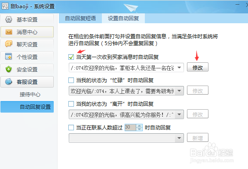This screenshot has height=169, width=248.
Task: Switch to 自动回复短语 tab
Action: point(80,18)
